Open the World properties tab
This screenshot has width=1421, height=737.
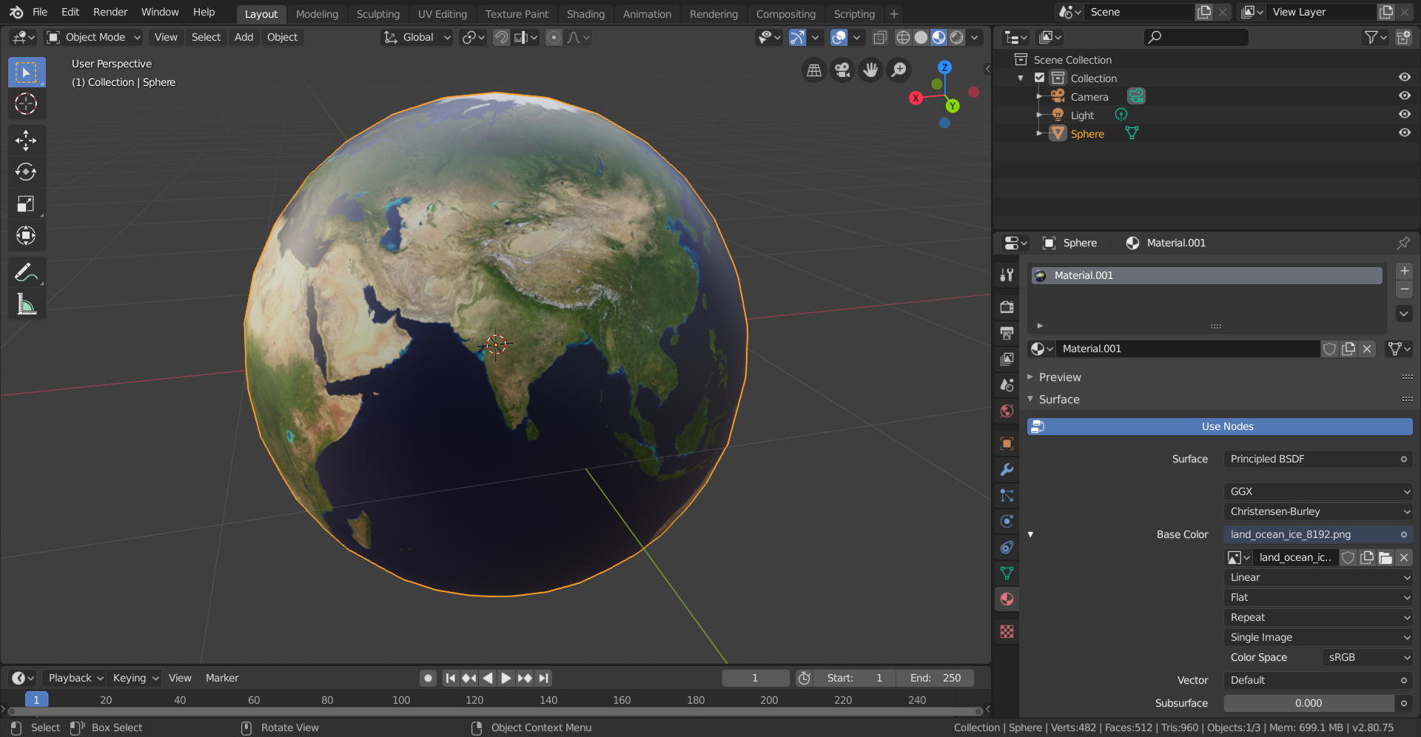click(1007, 411)
